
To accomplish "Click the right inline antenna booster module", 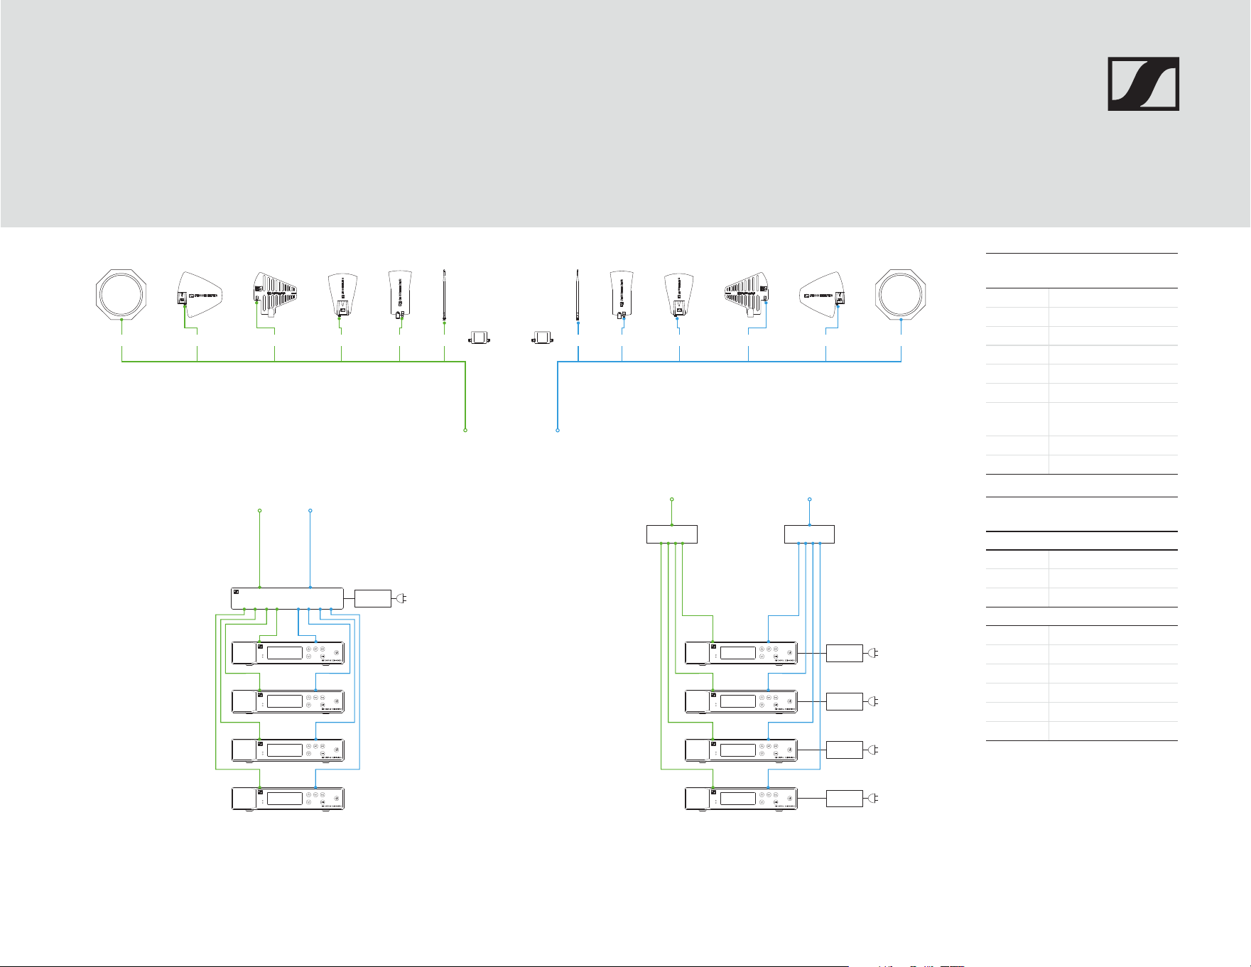I will [x=543, y=337].
